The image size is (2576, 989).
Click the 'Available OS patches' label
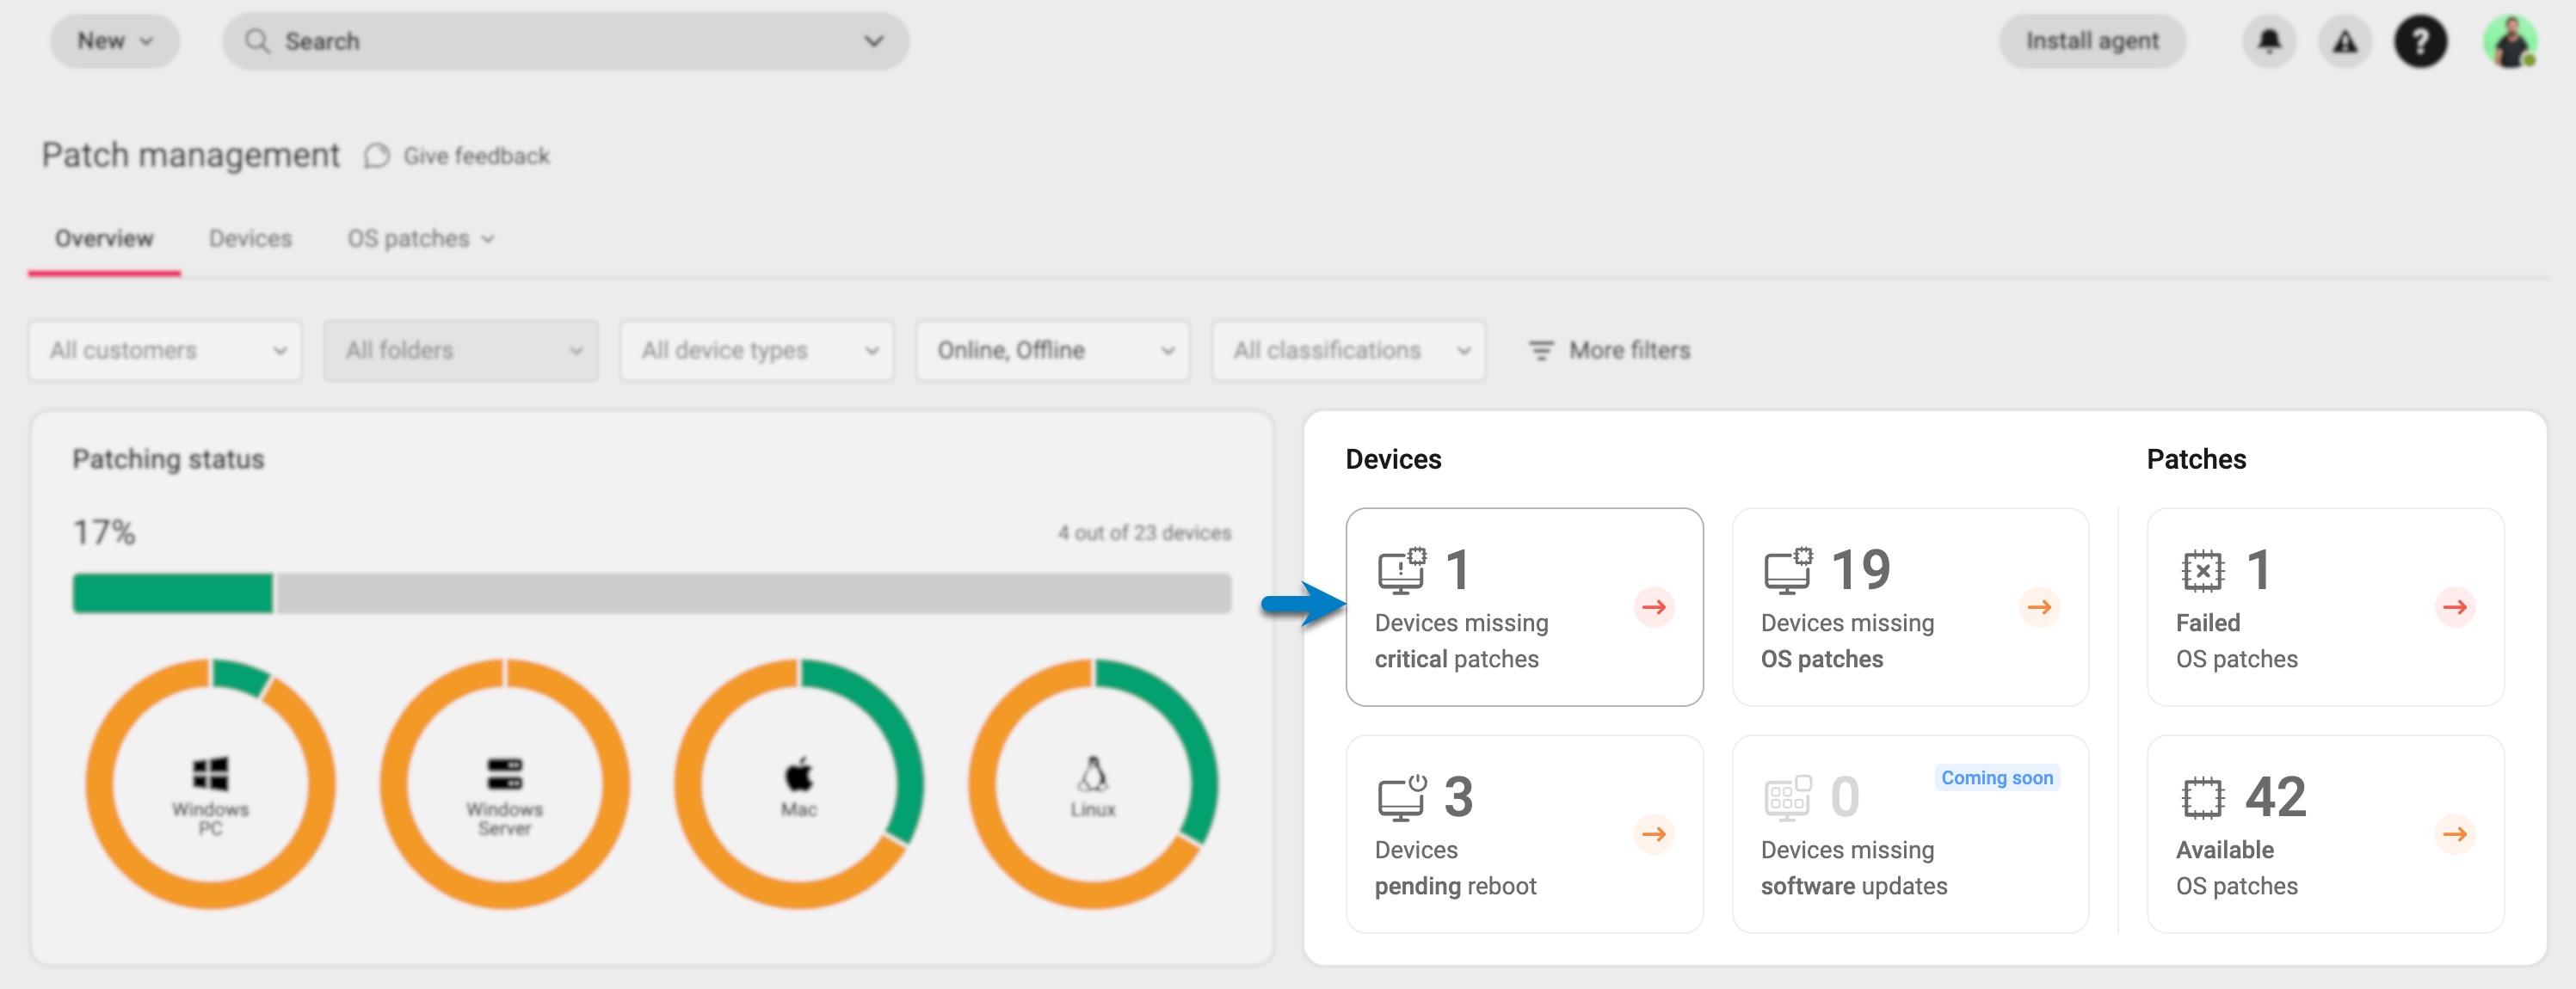(2236, 868)
